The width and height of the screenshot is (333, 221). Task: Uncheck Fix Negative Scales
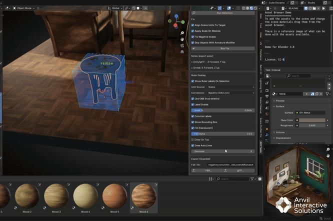click(192, 36)
